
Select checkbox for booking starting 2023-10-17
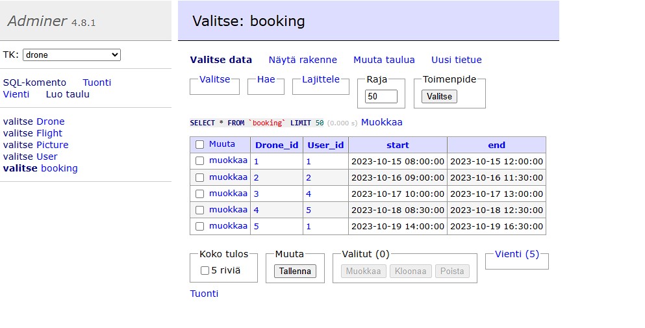pyautogui.click(x=200, y=194)
